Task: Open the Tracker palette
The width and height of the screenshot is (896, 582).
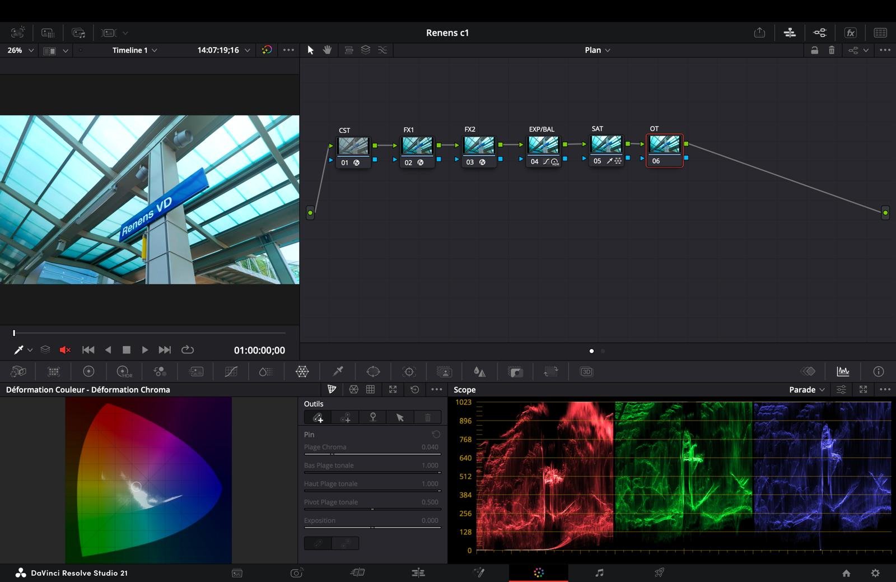Action: point(409,371)
